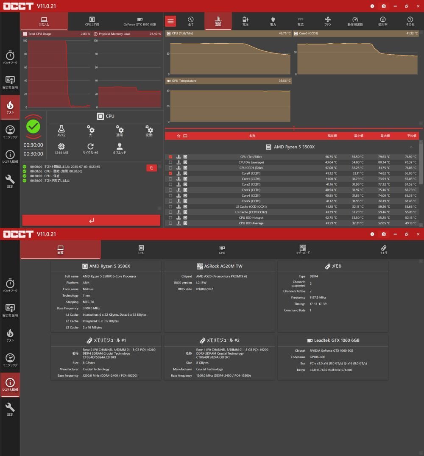Image resolution: width=424 pixels, height=456 pixels.
Task: Click the chip icon in CPU IOD Hotspot row
Action: click(x=185, y=217)
